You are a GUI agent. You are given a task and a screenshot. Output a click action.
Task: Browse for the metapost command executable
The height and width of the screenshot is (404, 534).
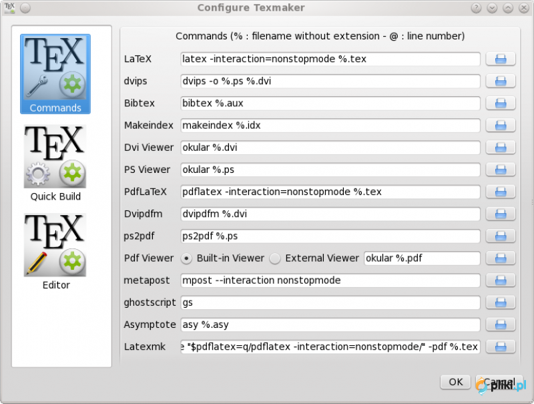pos(500,280)
